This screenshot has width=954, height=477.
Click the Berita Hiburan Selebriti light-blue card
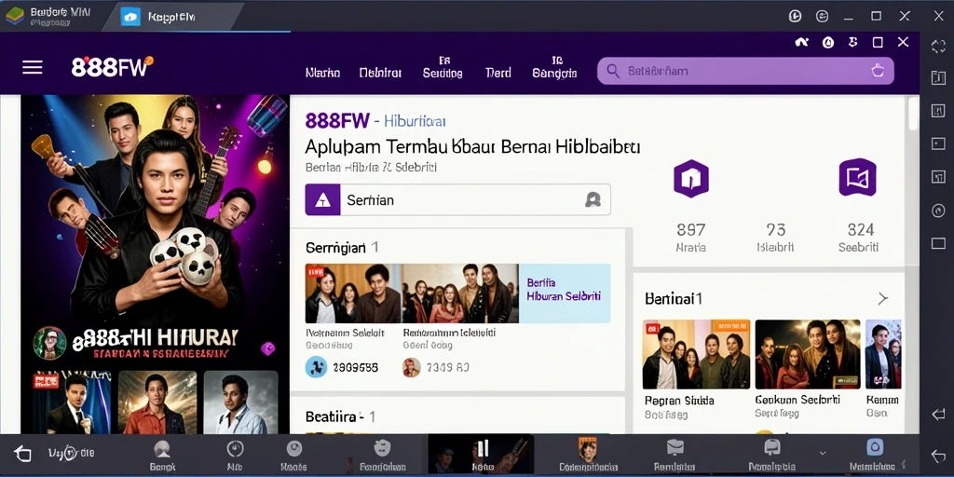click(564, 293)
